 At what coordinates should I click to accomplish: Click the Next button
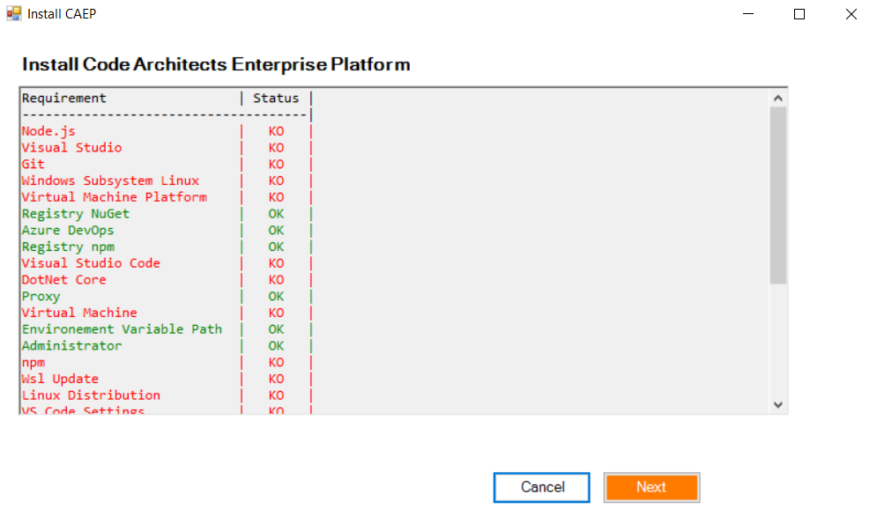[651, 487]
